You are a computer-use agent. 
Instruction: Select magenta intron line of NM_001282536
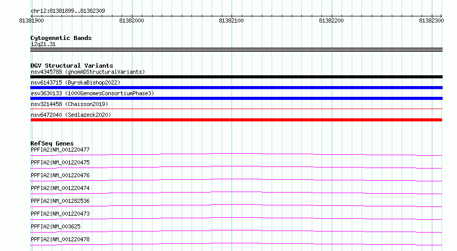236,205
